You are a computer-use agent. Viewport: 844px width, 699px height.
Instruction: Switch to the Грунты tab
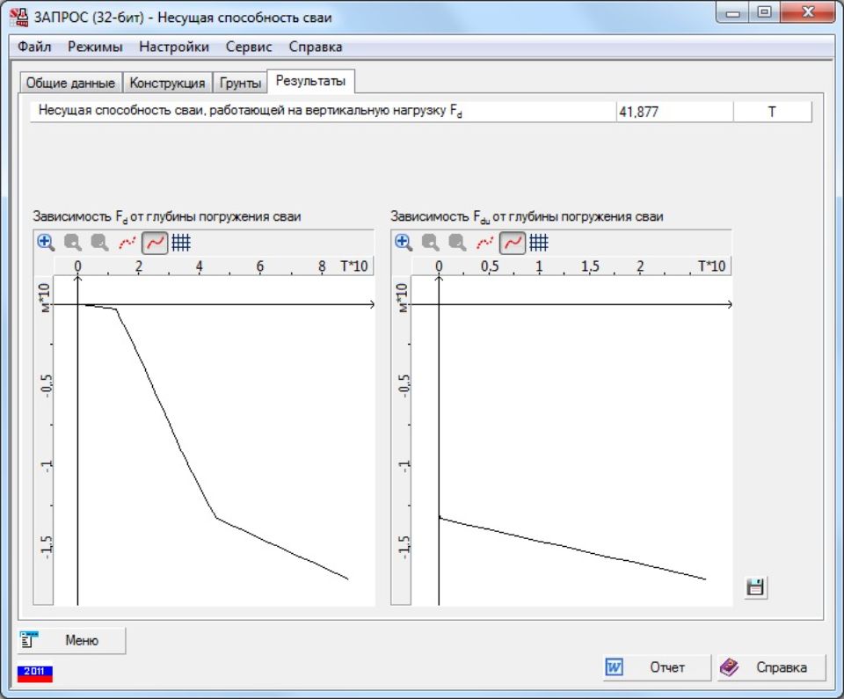[241, 84]
